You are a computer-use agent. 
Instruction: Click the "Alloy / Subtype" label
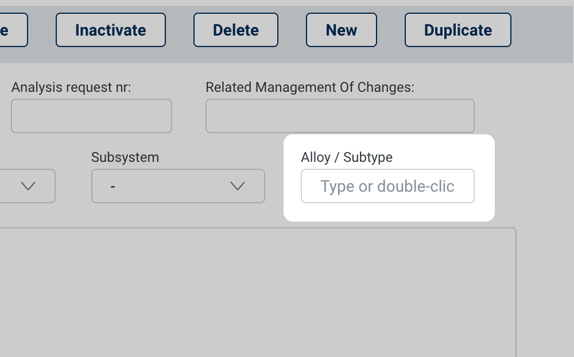[347, 157]
